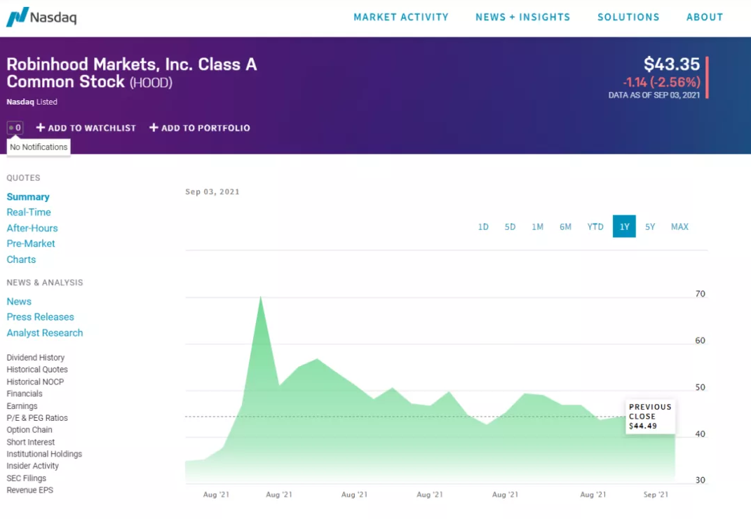Viewport: 751px width, 519px height.
Task: Click the price peak on the chart
Action: tap(261, 297)
